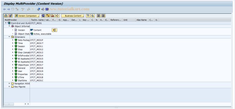Click the check (wand) icon in the top toolbar
Image resolution: width=235 pixels, height=109 pixels.
click(x=23, y=9)
